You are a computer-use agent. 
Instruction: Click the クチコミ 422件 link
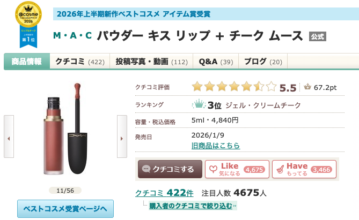tap(164, 193)
